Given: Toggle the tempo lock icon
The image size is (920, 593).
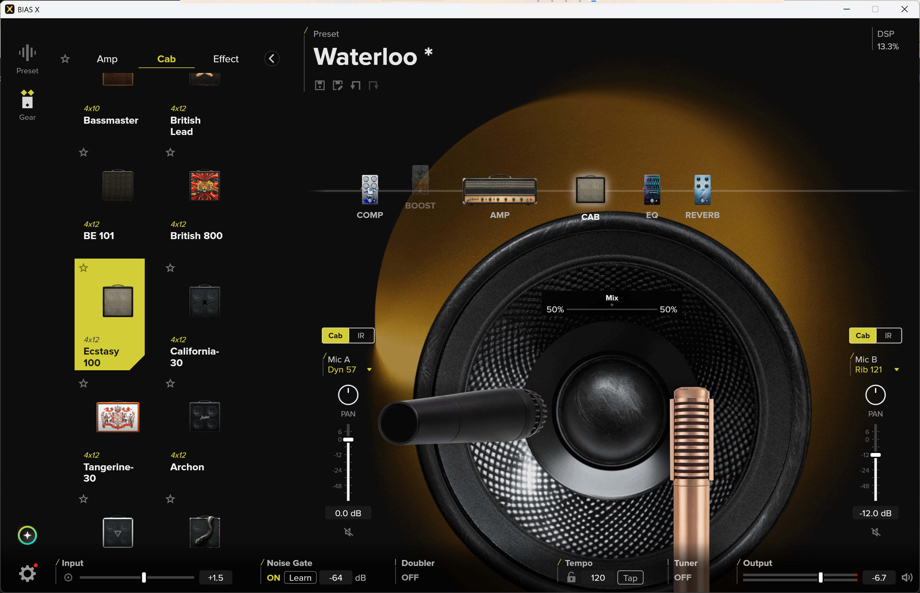Looking at the screenshot, I should [x=571, y=577].
